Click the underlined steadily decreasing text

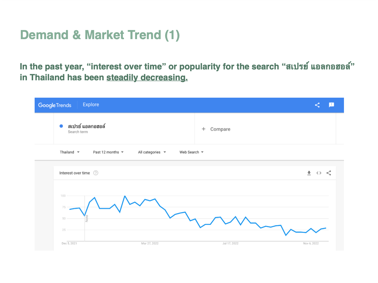tap(147, 77)
